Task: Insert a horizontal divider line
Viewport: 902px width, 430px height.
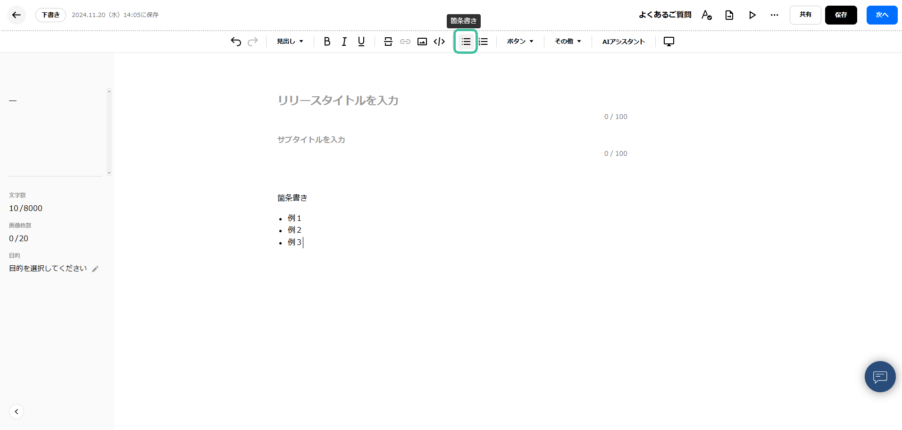Action: click(x=388, y=42)
